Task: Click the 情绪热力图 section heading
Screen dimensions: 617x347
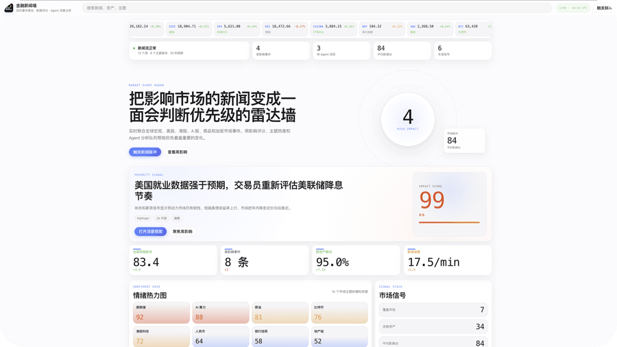Action: coord(150,296)
